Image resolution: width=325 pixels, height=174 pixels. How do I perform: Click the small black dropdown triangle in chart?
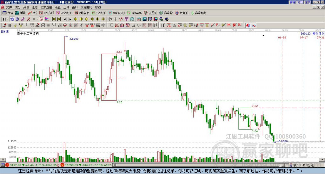point(263,36)
